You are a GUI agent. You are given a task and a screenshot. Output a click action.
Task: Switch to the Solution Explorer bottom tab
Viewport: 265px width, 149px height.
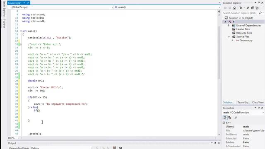229,102
